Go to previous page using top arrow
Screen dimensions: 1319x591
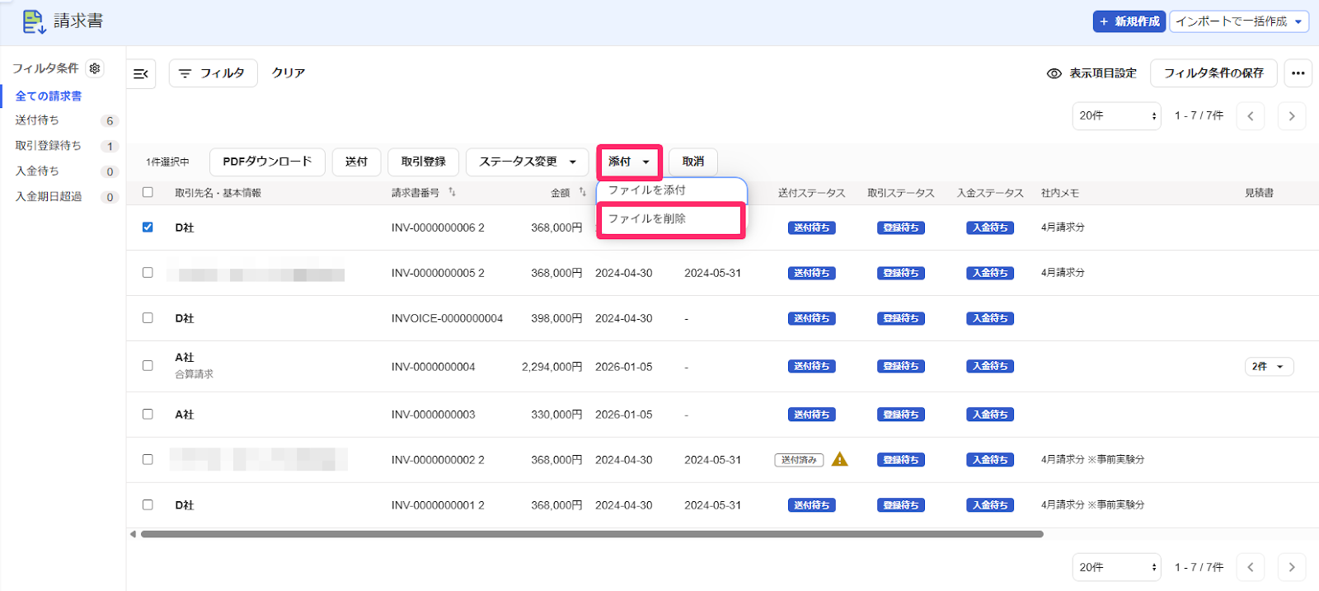(x=1251, y=116)
